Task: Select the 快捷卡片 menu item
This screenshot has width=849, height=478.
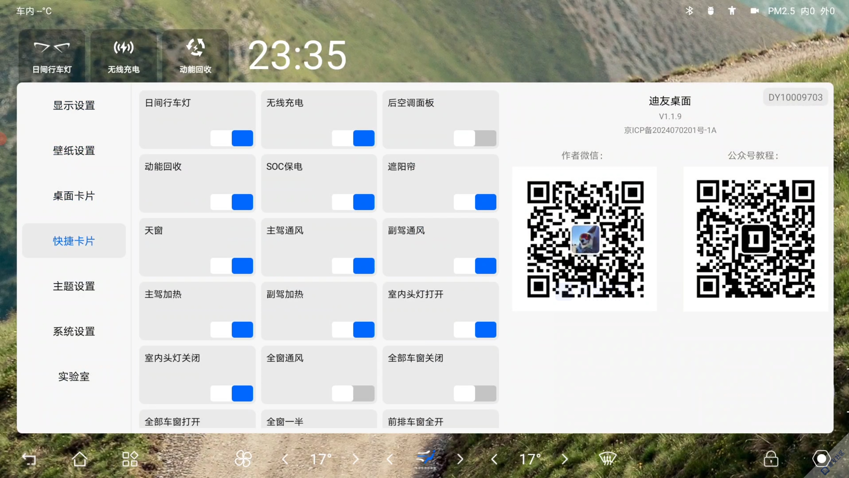Action: click(x=75, y=241)
